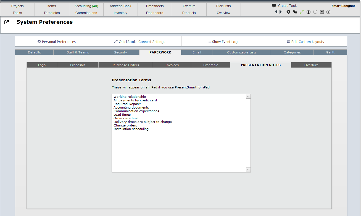Click Edit Custom Layouts

coord(305,42)
